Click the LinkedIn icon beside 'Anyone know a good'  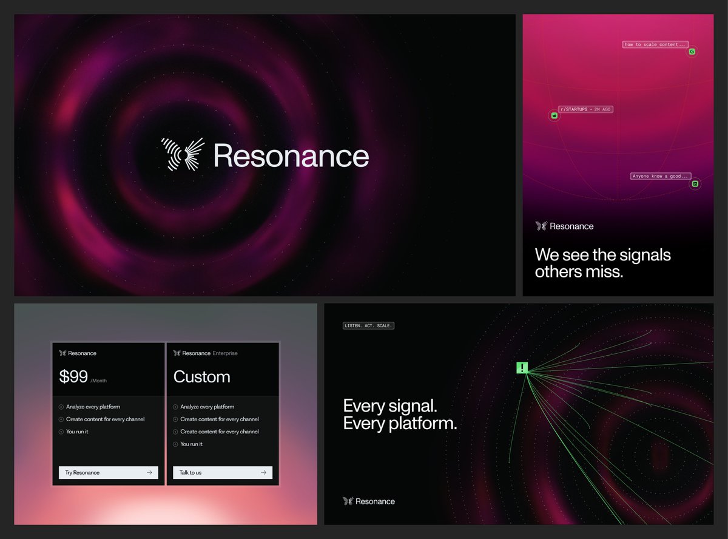pos(695,183)
